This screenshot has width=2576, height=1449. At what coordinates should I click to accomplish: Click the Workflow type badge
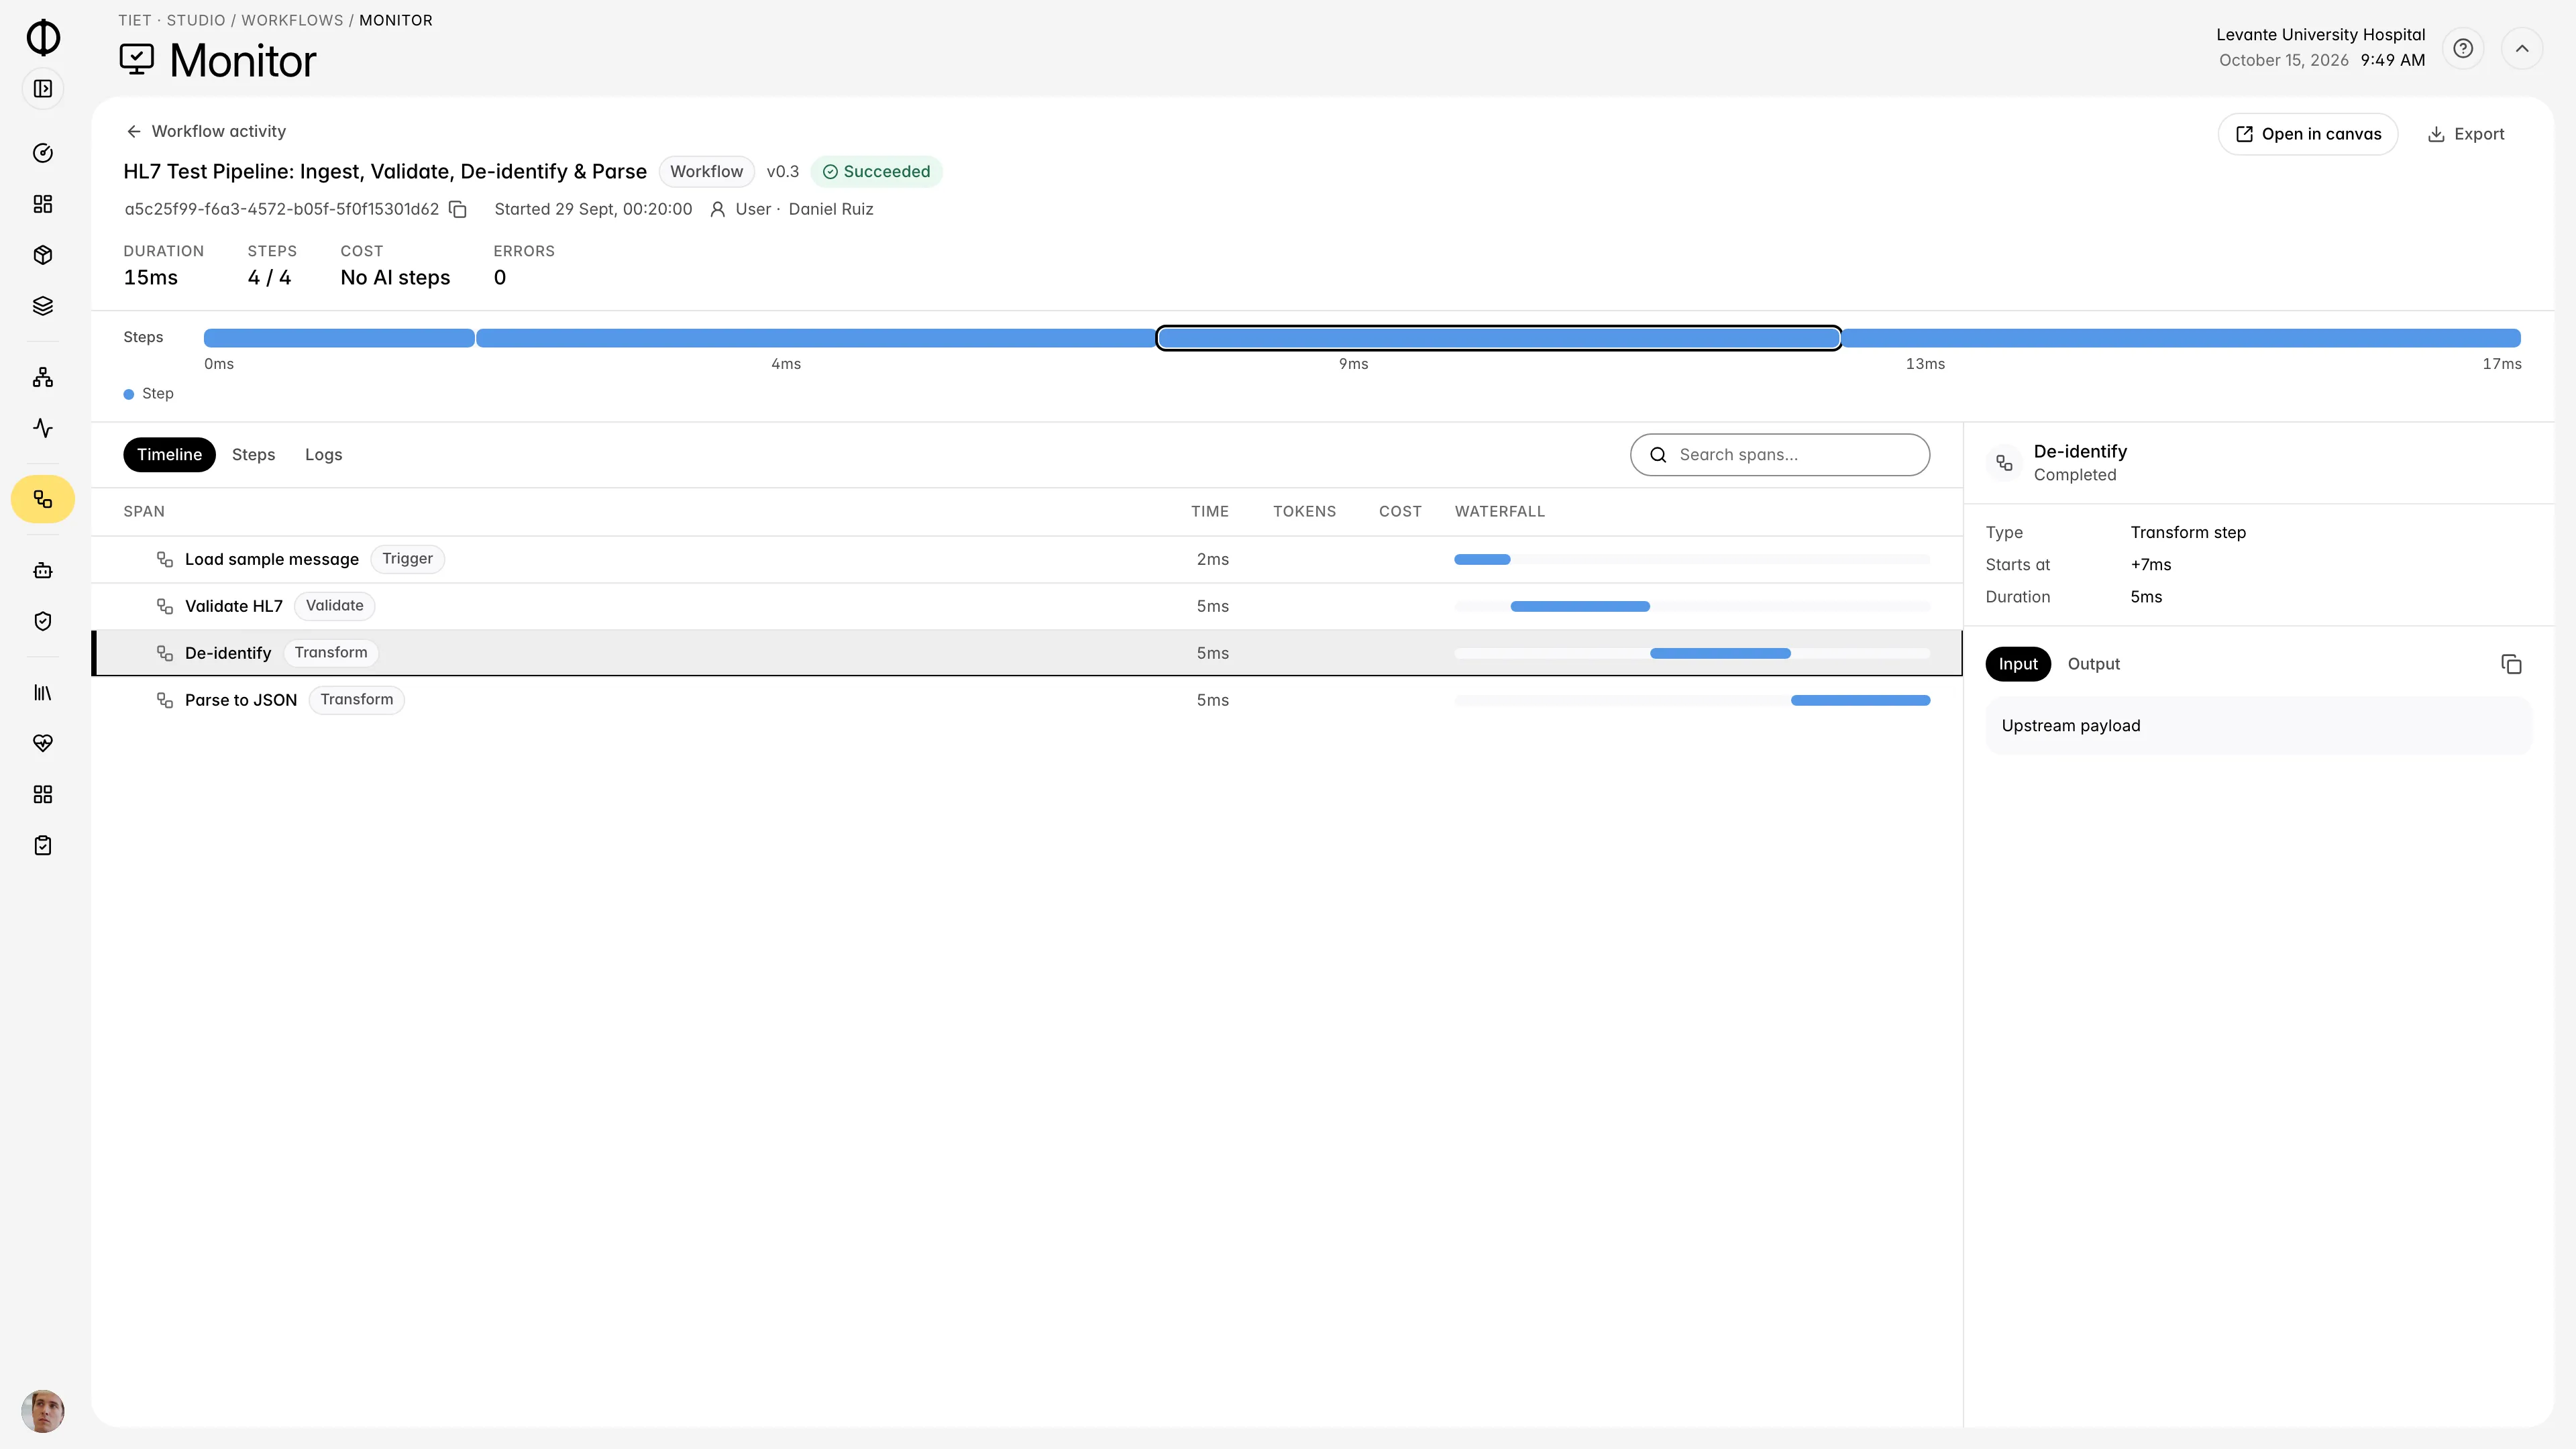(706, 172)
